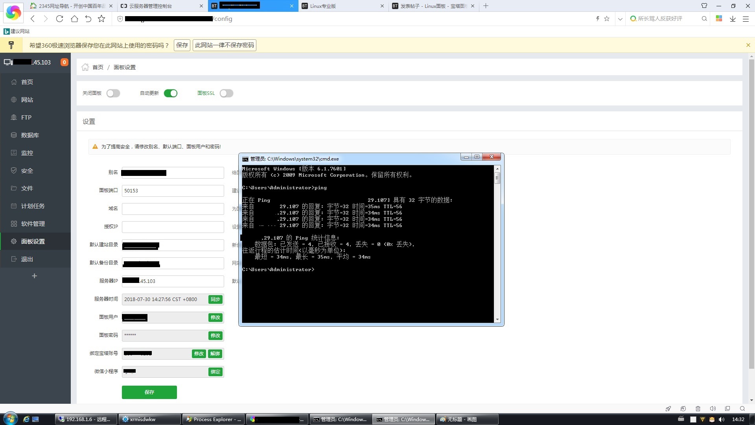Open 软件管理 in the sidebar

pos(33,224)
